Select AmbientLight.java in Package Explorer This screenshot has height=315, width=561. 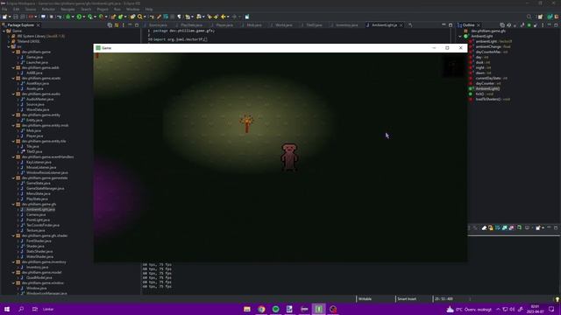tap(40, 209)
